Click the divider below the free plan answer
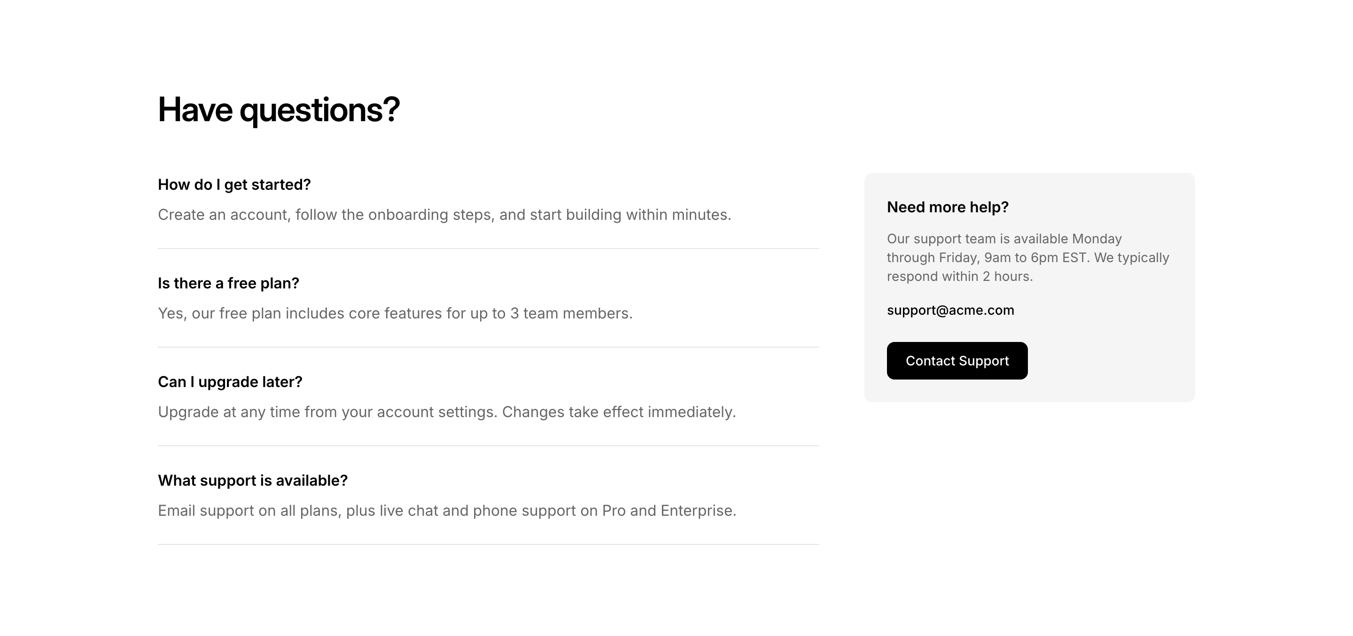Viewport: 1353px width, 636px height. pos(488,347)
